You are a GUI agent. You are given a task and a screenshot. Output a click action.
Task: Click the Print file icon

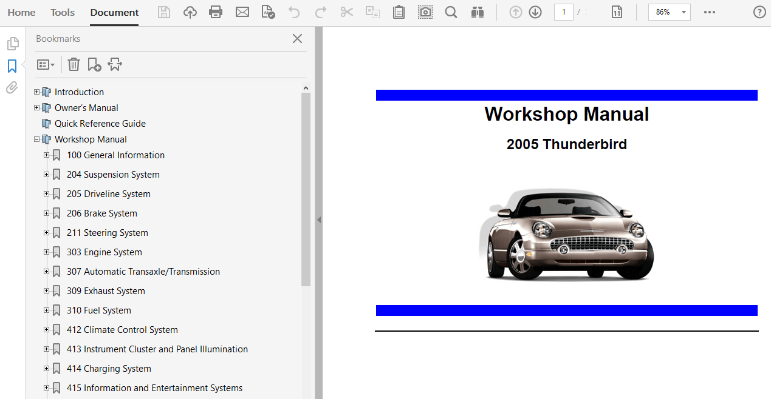215,12
